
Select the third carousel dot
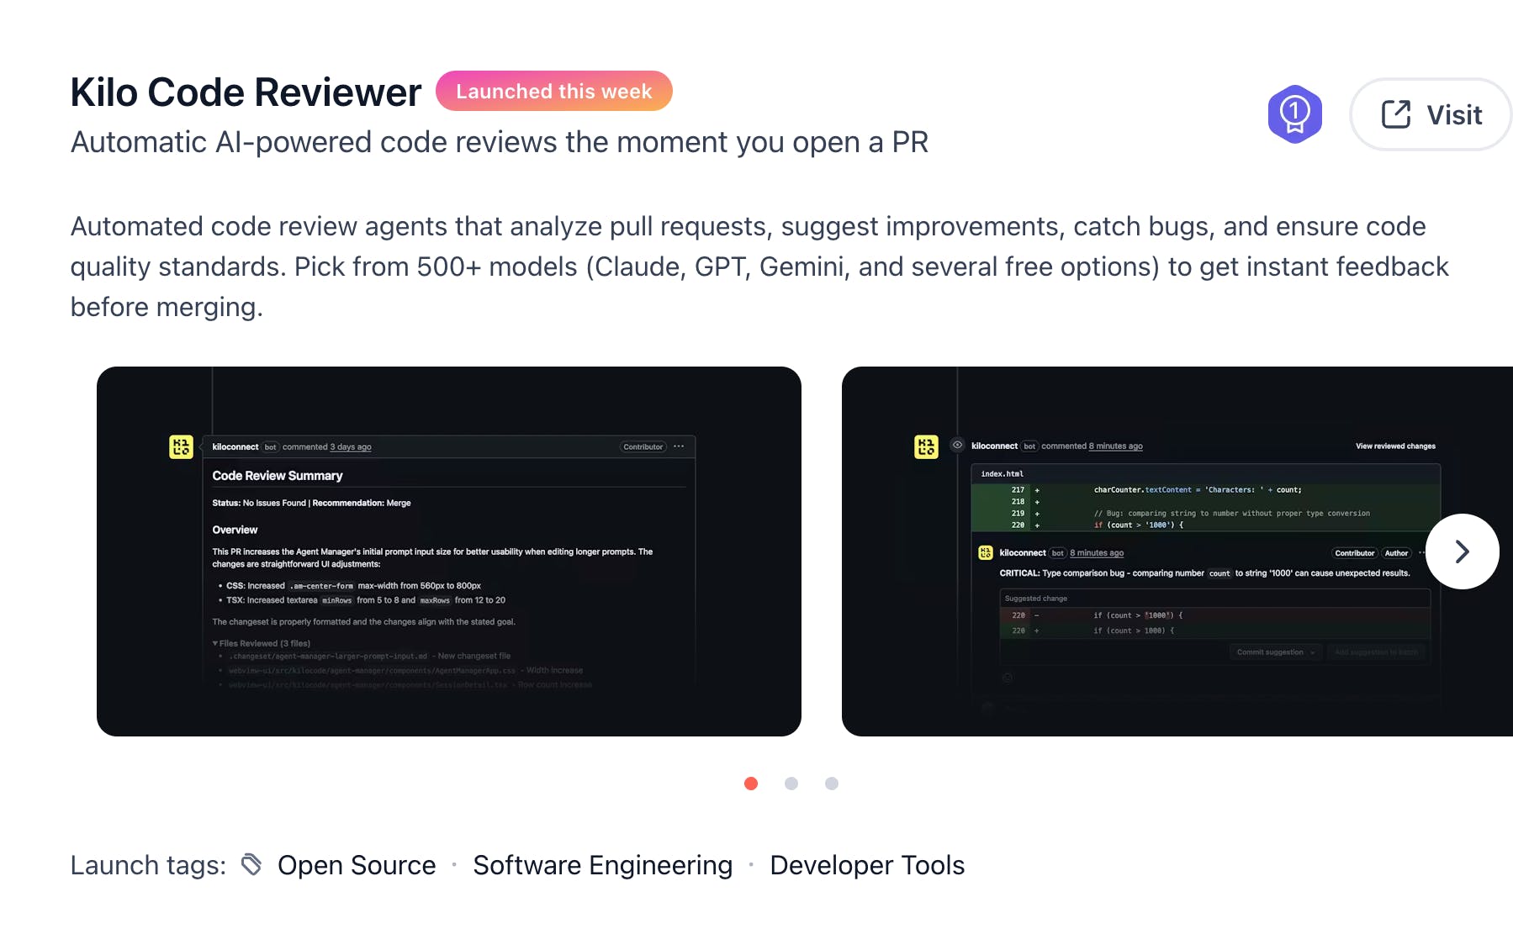point(832,784)
